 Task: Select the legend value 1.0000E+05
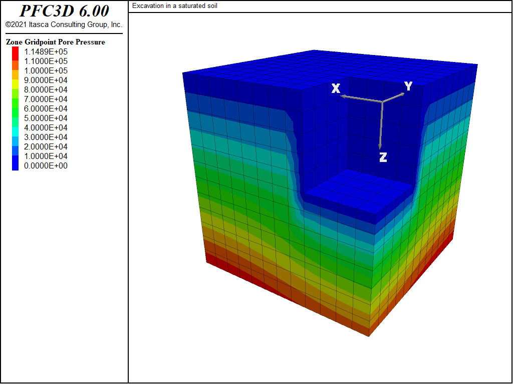pos(46,70)
